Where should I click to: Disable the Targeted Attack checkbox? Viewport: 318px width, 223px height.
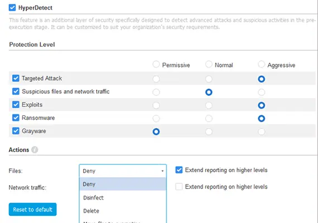pyautogui.click(x=16, y=78)
